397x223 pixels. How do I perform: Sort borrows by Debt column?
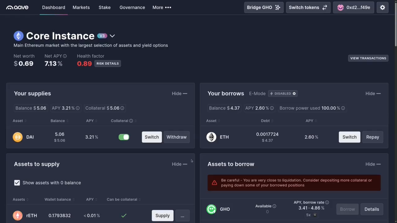(x=267, y=121)
